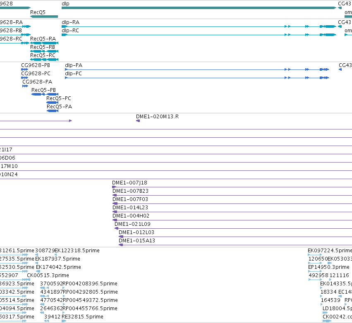Click the EK174042.5prime EST label
352x323 pixels.
[58, 267]
